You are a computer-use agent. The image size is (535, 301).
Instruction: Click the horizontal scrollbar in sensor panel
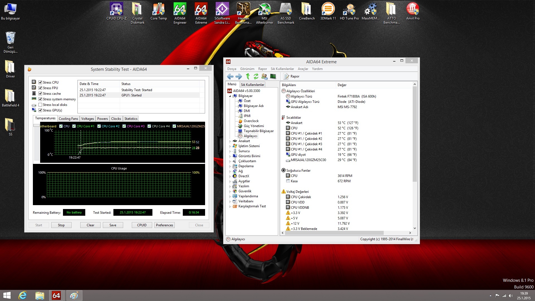(334, 233)
